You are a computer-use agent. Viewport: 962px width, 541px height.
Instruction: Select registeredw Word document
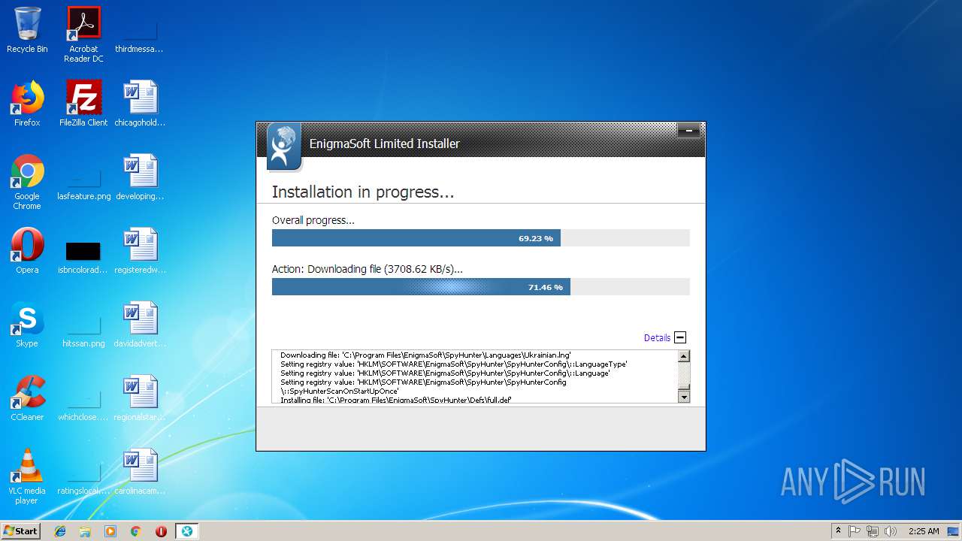tap(140, 251)
